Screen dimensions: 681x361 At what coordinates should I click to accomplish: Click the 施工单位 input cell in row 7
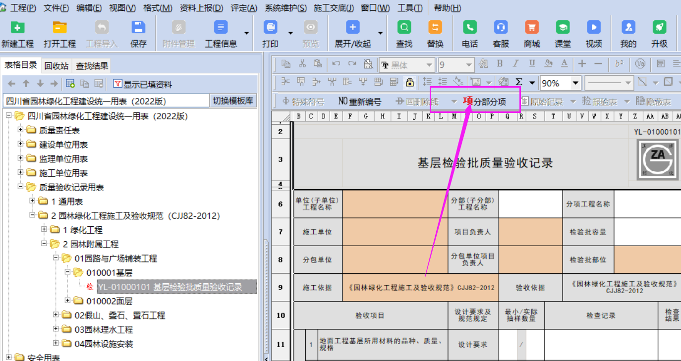pyautogui.click(x=395, y=232)
